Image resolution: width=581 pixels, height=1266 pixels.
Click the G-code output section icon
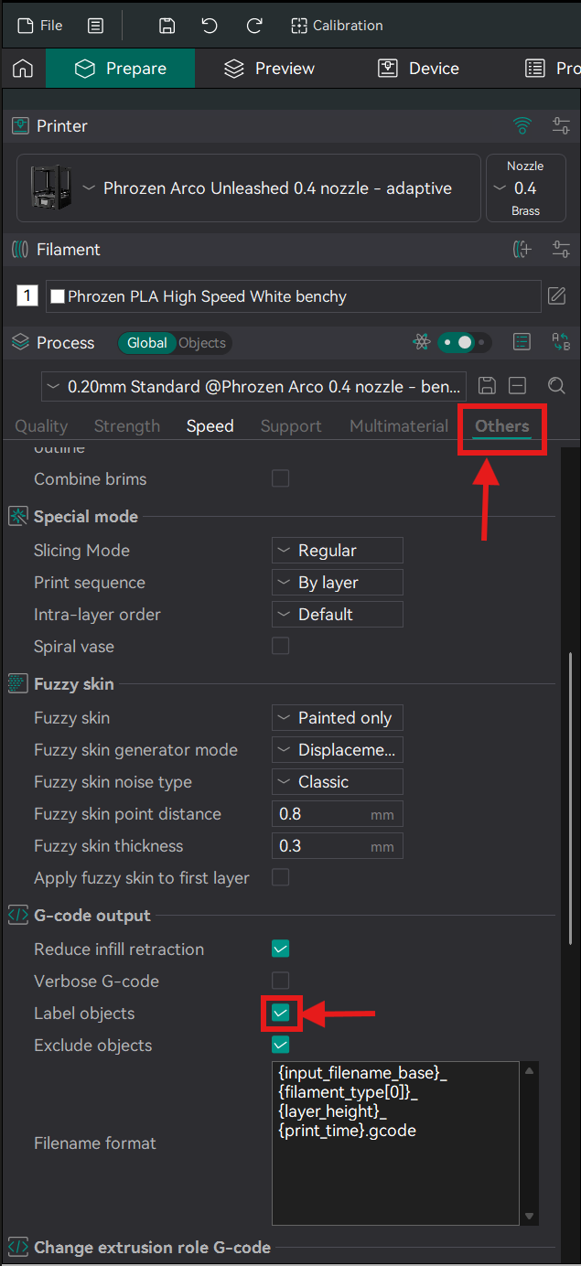tap(17, 916)
